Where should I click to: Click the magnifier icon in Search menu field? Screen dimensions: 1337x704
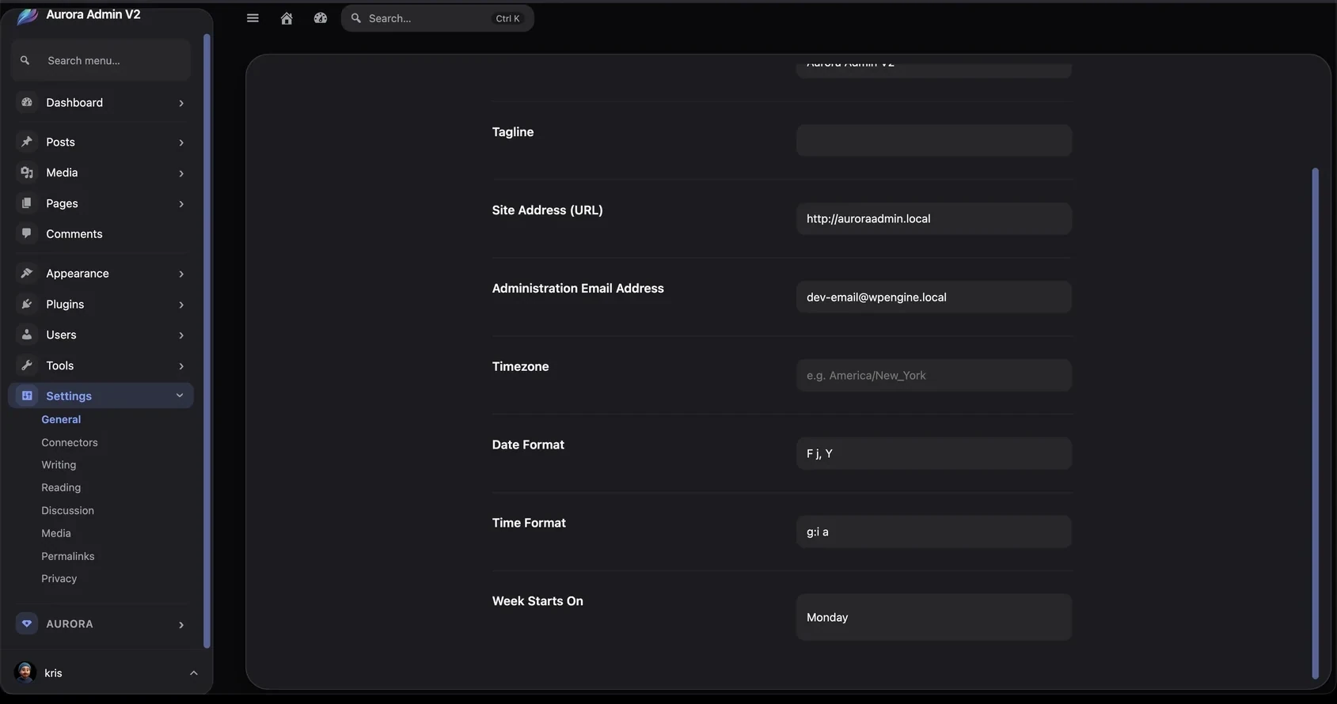tap(25, 60)
